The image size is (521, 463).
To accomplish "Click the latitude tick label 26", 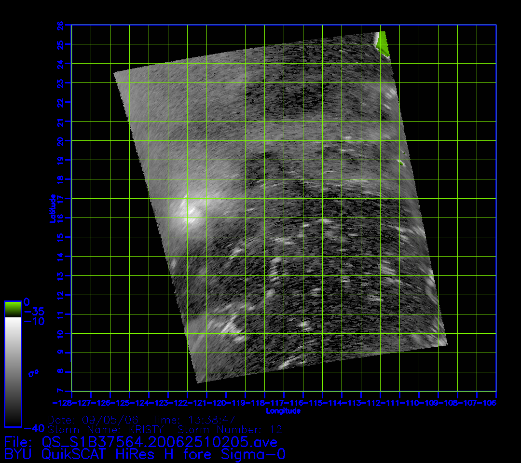I will tap(60, 25).
